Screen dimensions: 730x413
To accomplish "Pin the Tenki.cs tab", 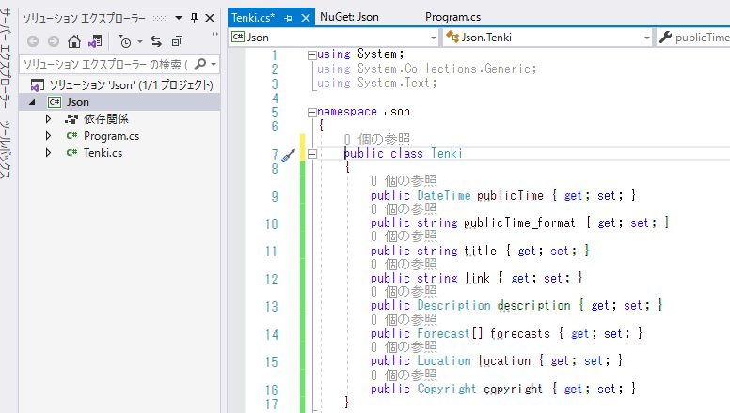I will 288,18.
